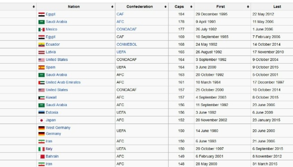Viewport: 293px width, 167px height.
Task: Click the Last column header
Action: 277,7
